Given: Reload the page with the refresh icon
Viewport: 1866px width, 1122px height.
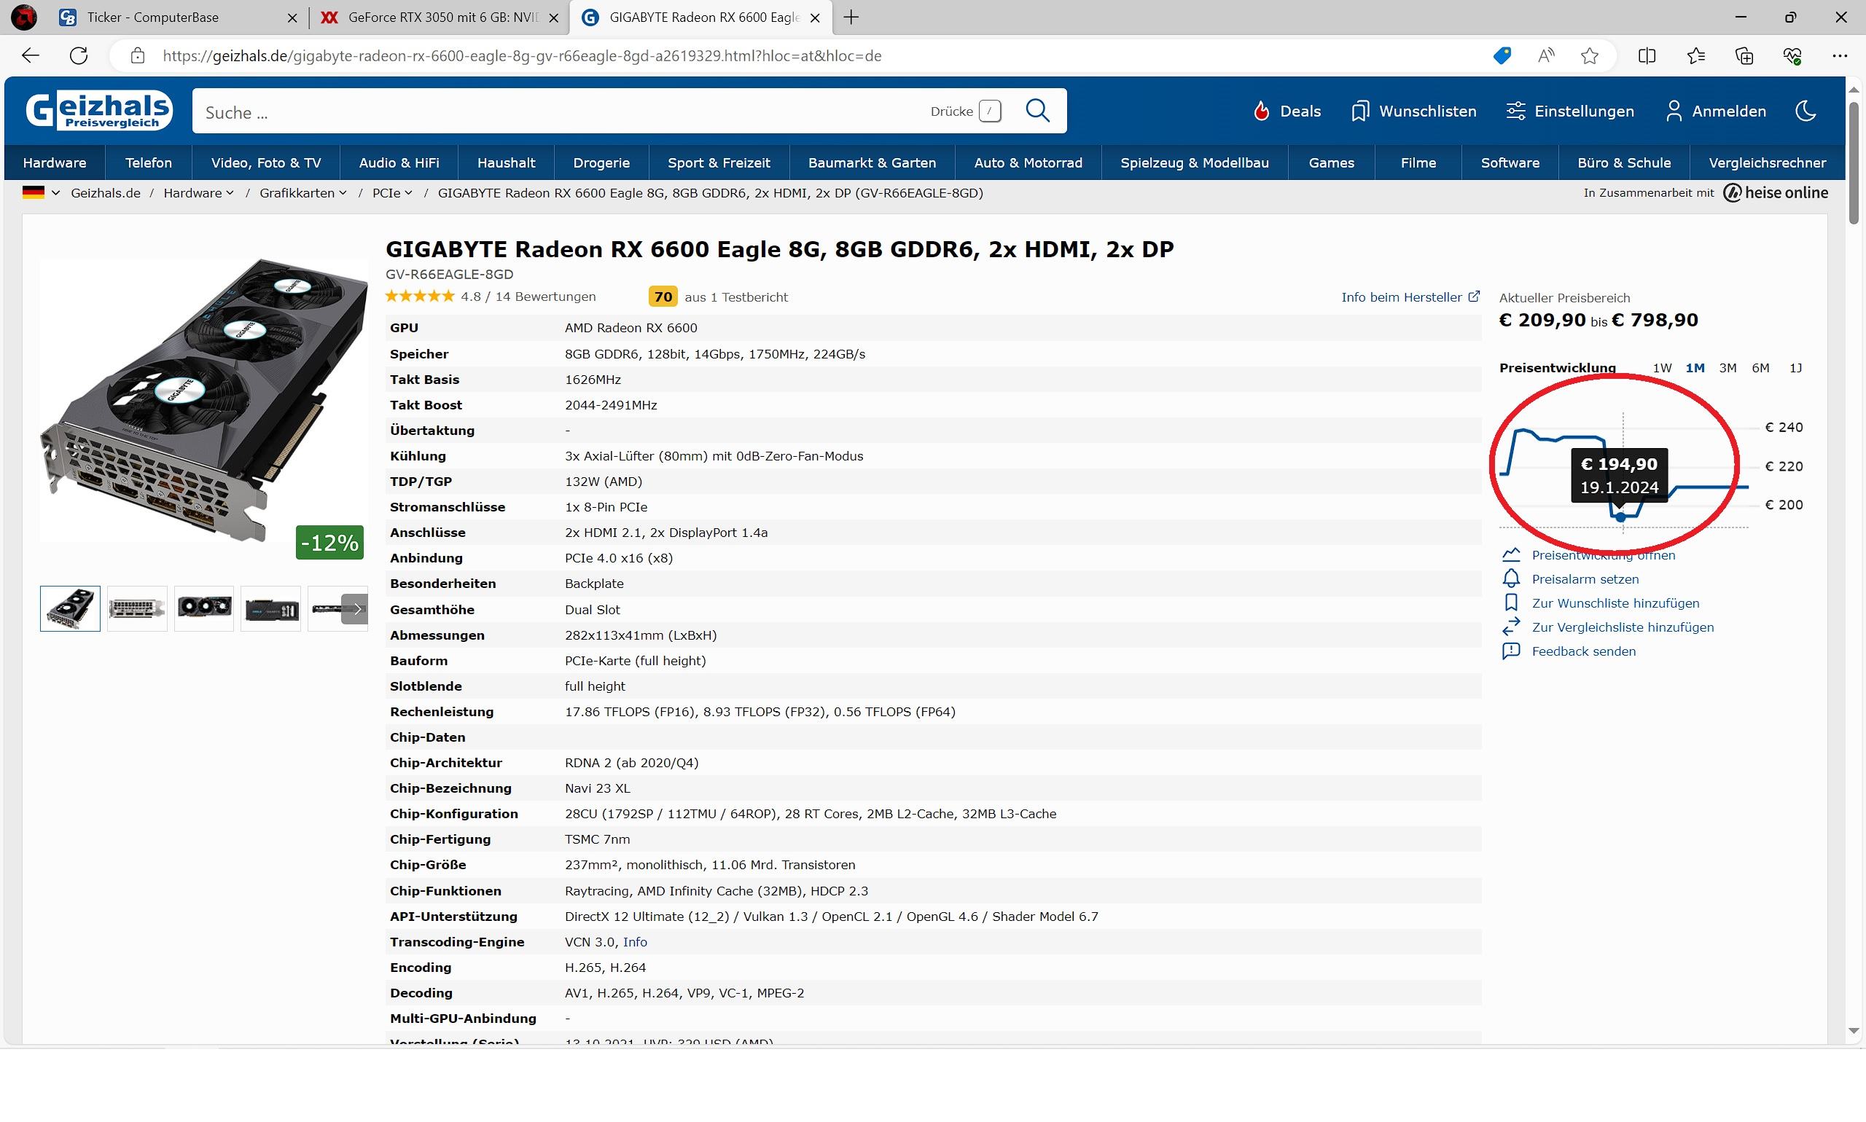Looking at the screenshot, I should 79,55.
